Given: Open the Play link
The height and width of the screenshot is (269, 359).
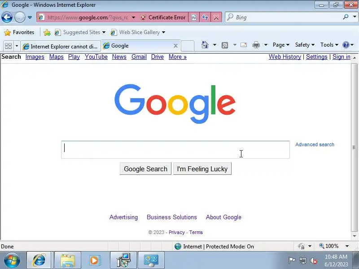Looking at the screenshot, I should (74, 57).
